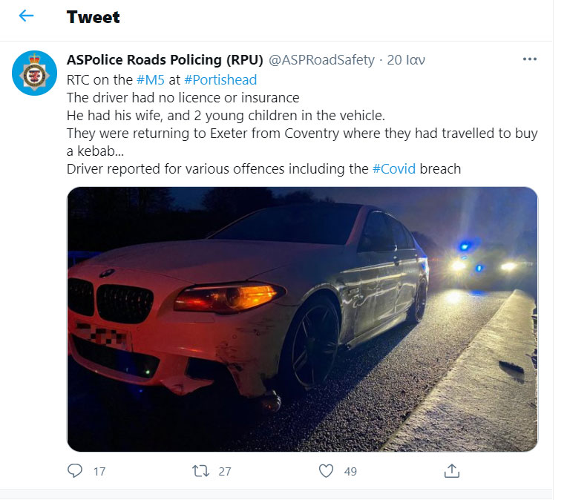Enlarge the damaged BMW photo
The image size is (567, 500).
[x=302, y=319]
